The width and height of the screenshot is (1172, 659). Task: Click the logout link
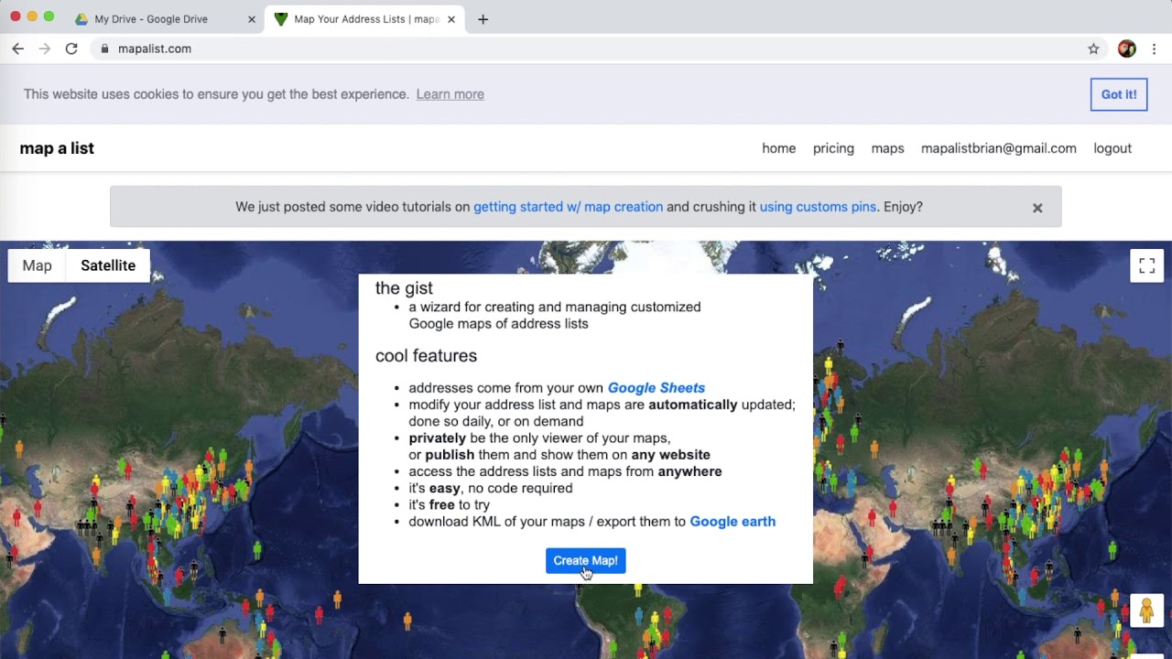tap(1112, 148)
